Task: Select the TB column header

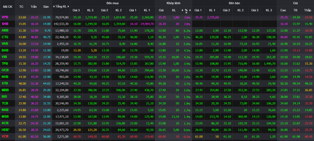Action: (x=295, y=10)
